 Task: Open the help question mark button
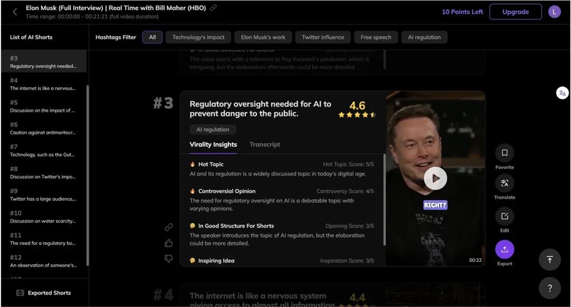tap(549, 288)
